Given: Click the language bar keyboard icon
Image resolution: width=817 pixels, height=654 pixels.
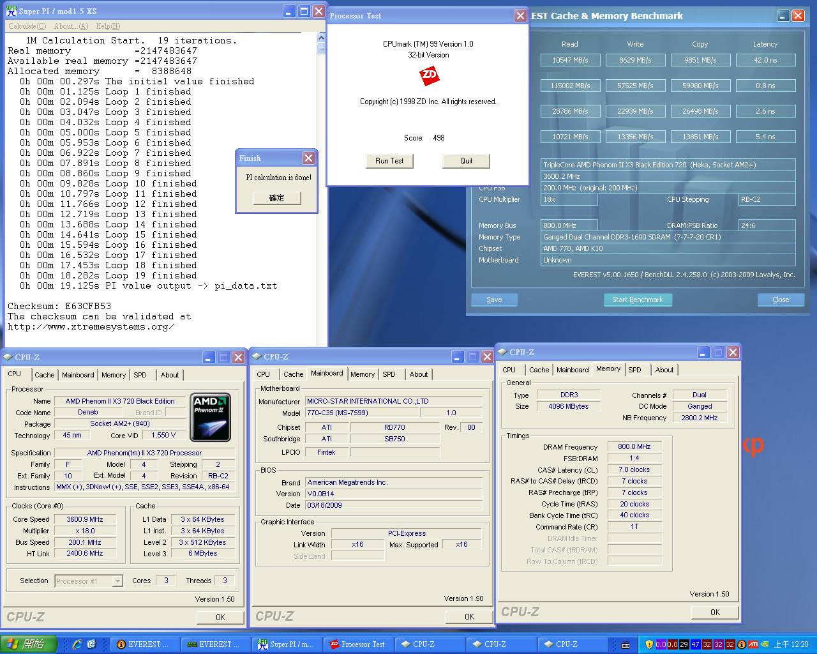Looking at the screenshot, I should click(x=626, y=645).
